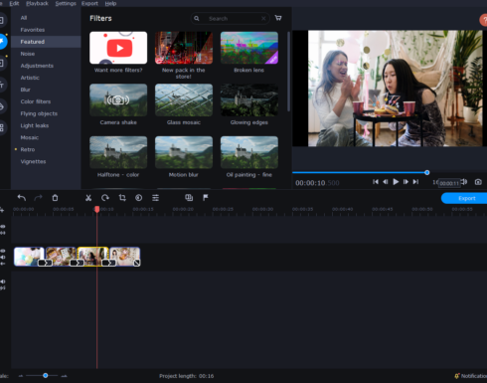This screenshot has width=487, height=383.
Task: Click the filter Search field
Action: (232, 19)
